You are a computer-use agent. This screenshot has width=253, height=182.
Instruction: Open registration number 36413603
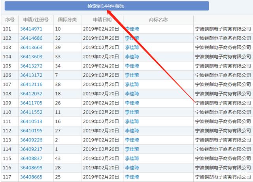(x=31, y=57)
